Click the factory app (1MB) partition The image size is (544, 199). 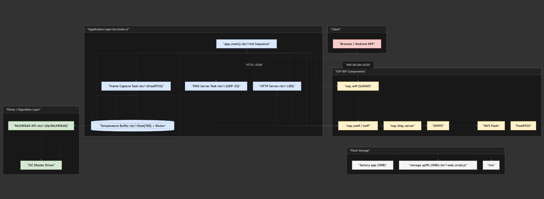point(372,165)
